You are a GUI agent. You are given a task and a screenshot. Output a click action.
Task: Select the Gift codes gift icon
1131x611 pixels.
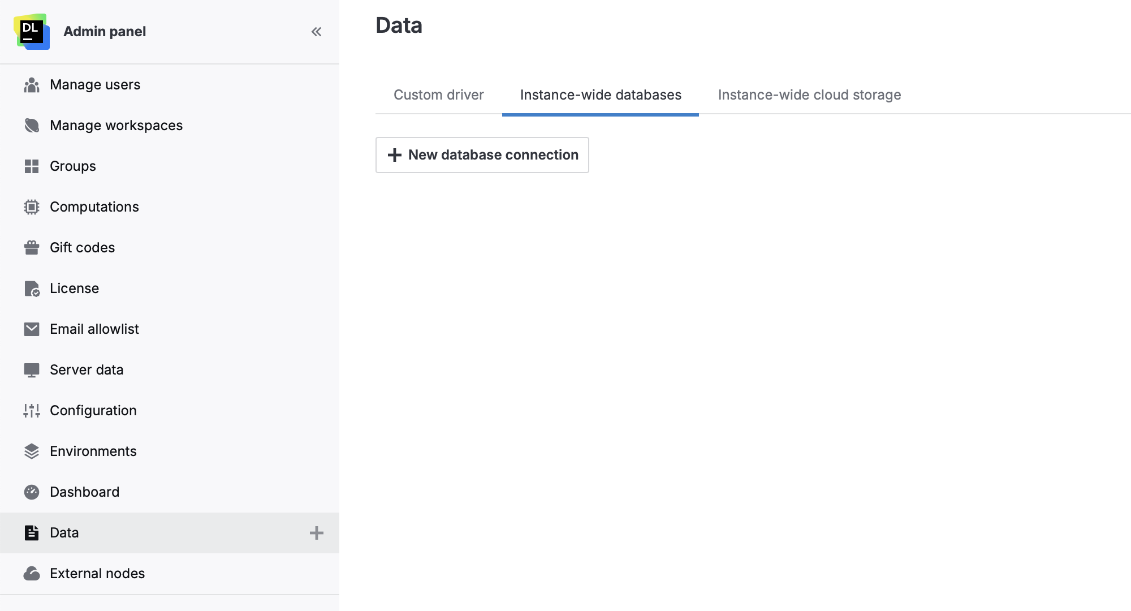coord(31,247)
